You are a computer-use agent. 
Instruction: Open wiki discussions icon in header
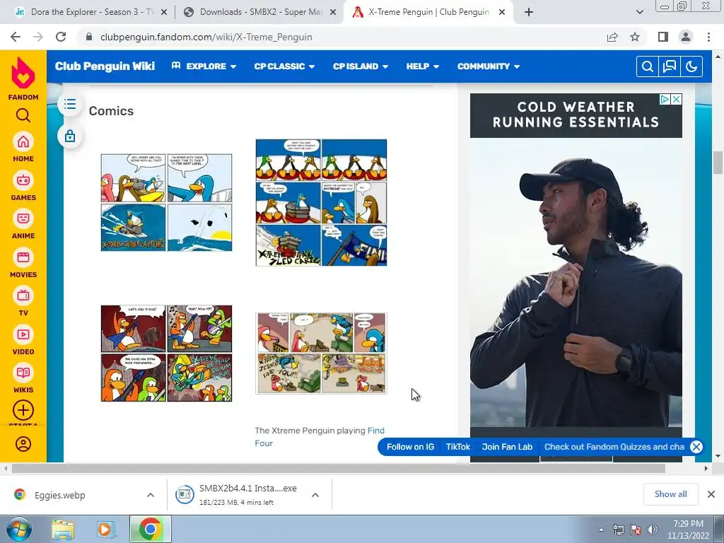coord(670,66)
